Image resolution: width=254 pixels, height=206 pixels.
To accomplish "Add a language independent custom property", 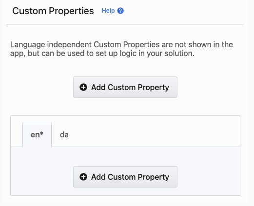I will [125, 87].
